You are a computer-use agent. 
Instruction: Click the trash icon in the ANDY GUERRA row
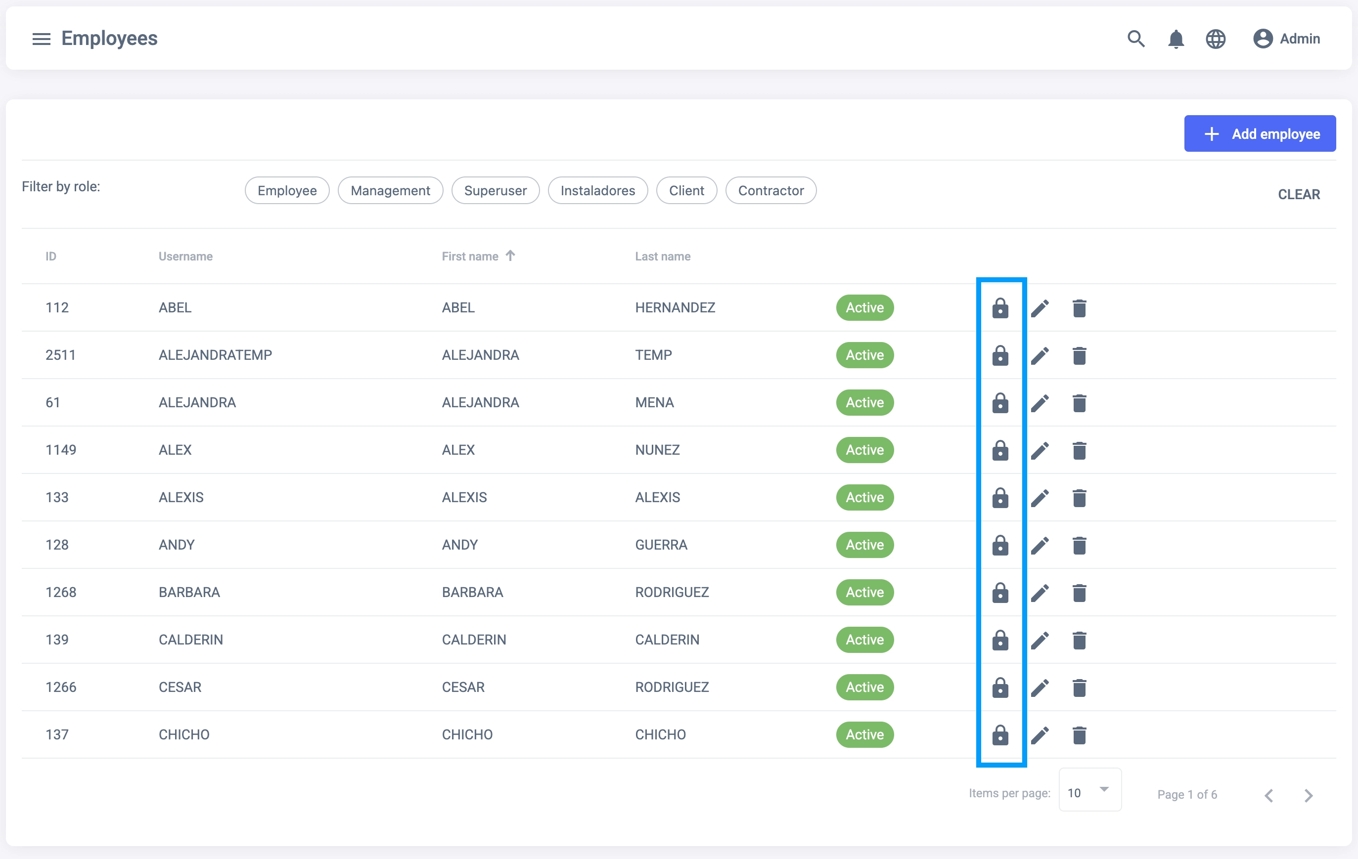tap(1079, 545)
